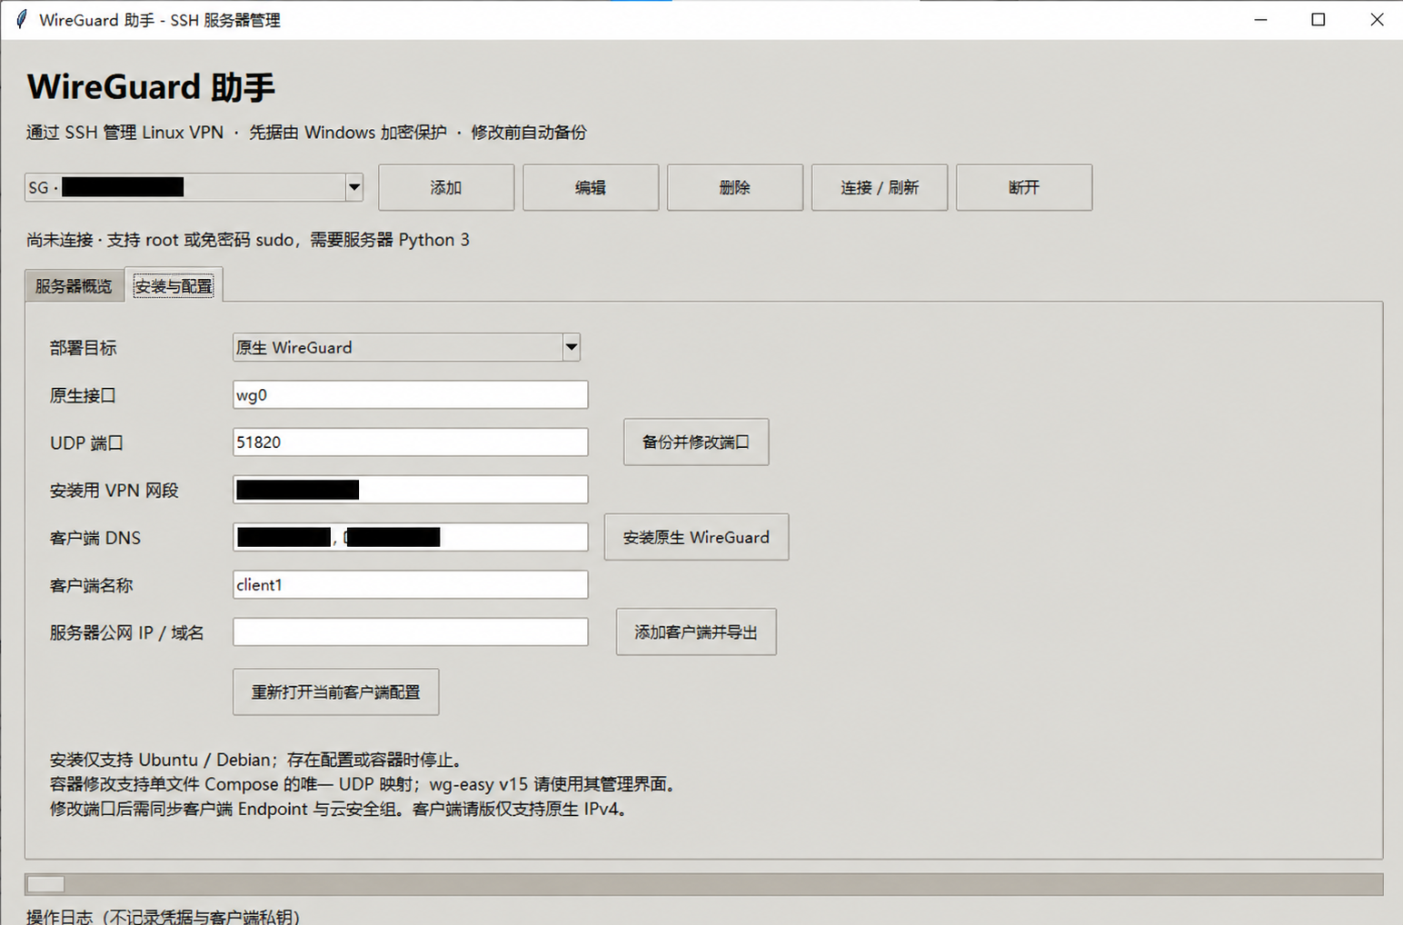Expand the 部署目标 dropdown arrow
This screenshot has width=1403, height=925.
571,347
